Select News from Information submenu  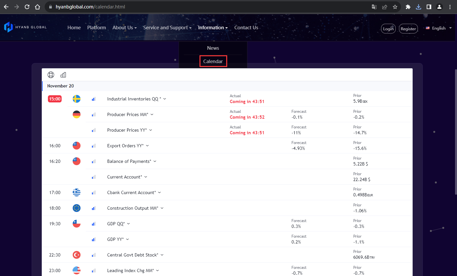(213, 48)
